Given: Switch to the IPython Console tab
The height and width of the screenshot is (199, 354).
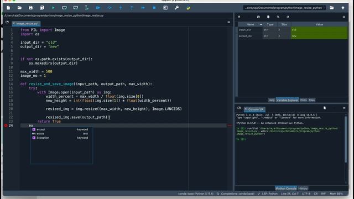Looking at the screenshot, I should pos(286,188).
